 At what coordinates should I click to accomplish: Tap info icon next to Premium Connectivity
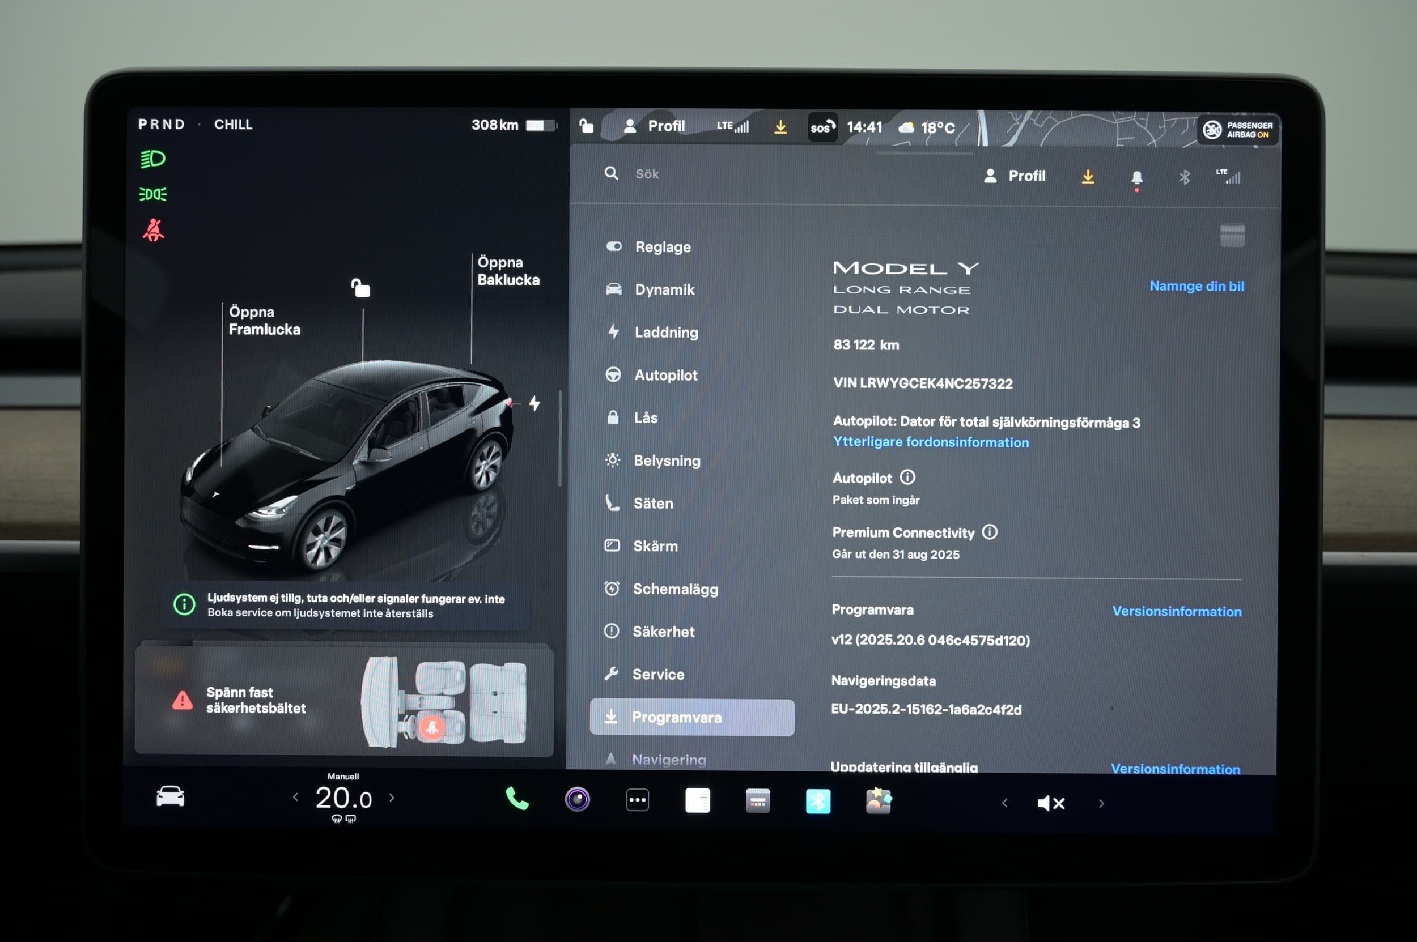[990, 532]
